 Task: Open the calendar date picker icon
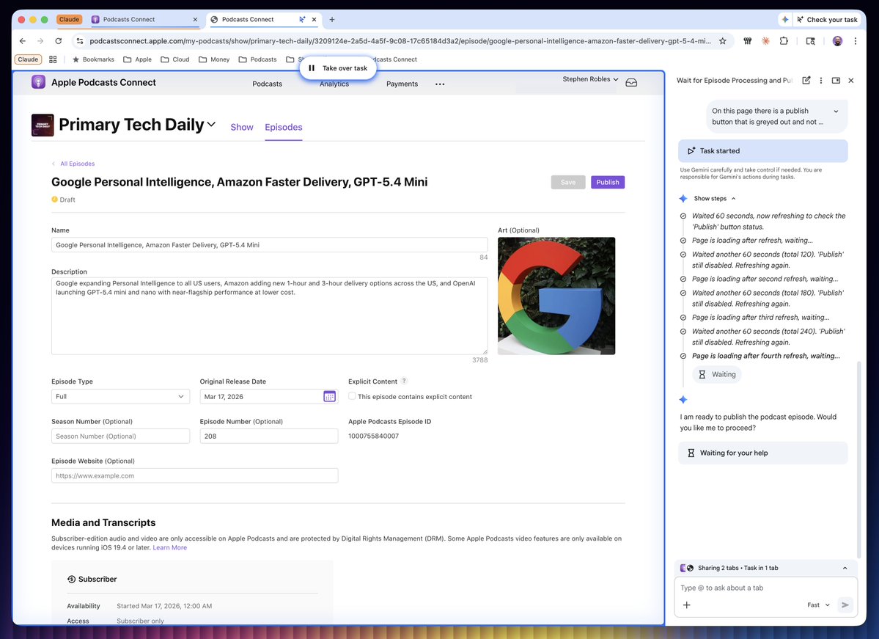330,397
